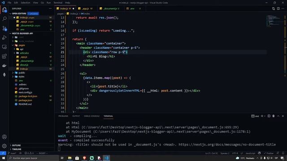Click the Prettier status bar item
287x161 pixels.
(269, 153)
